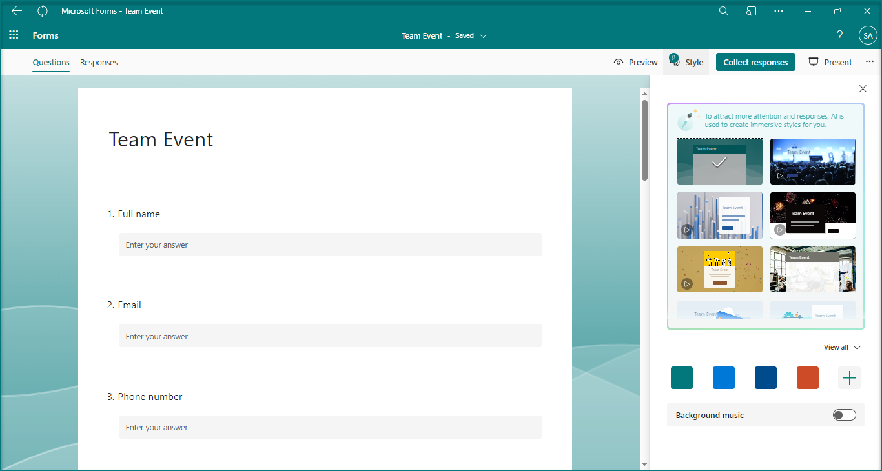Viewport: 882px width, 471px height.
Task: Collapse the style panel with the X
Action: tap(863, 88)
